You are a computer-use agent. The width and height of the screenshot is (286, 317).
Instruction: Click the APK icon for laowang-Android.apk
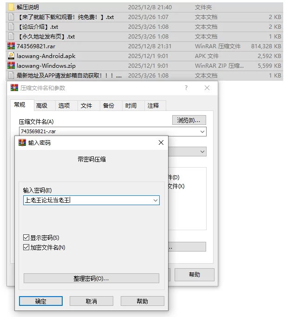click(x=11, y=56)
